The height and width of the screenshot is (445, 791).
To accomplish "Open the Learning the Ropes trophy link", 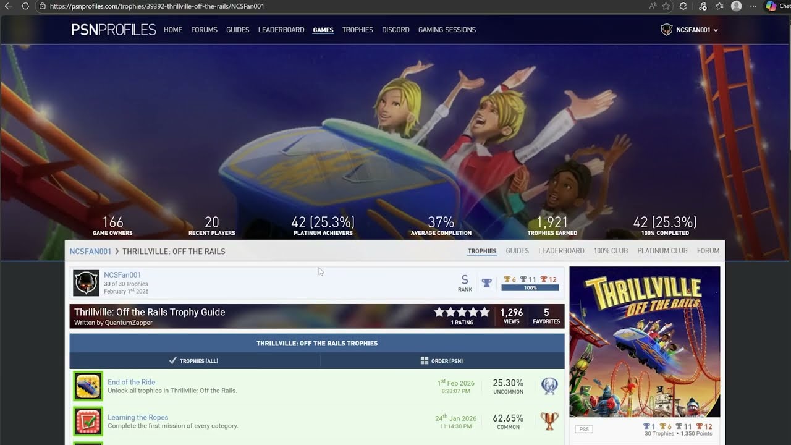I will [138, 417].
